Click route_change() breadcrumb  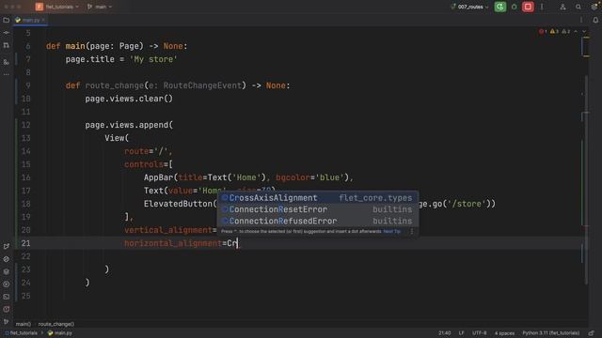pyautogui.click(x=56, y=324)
